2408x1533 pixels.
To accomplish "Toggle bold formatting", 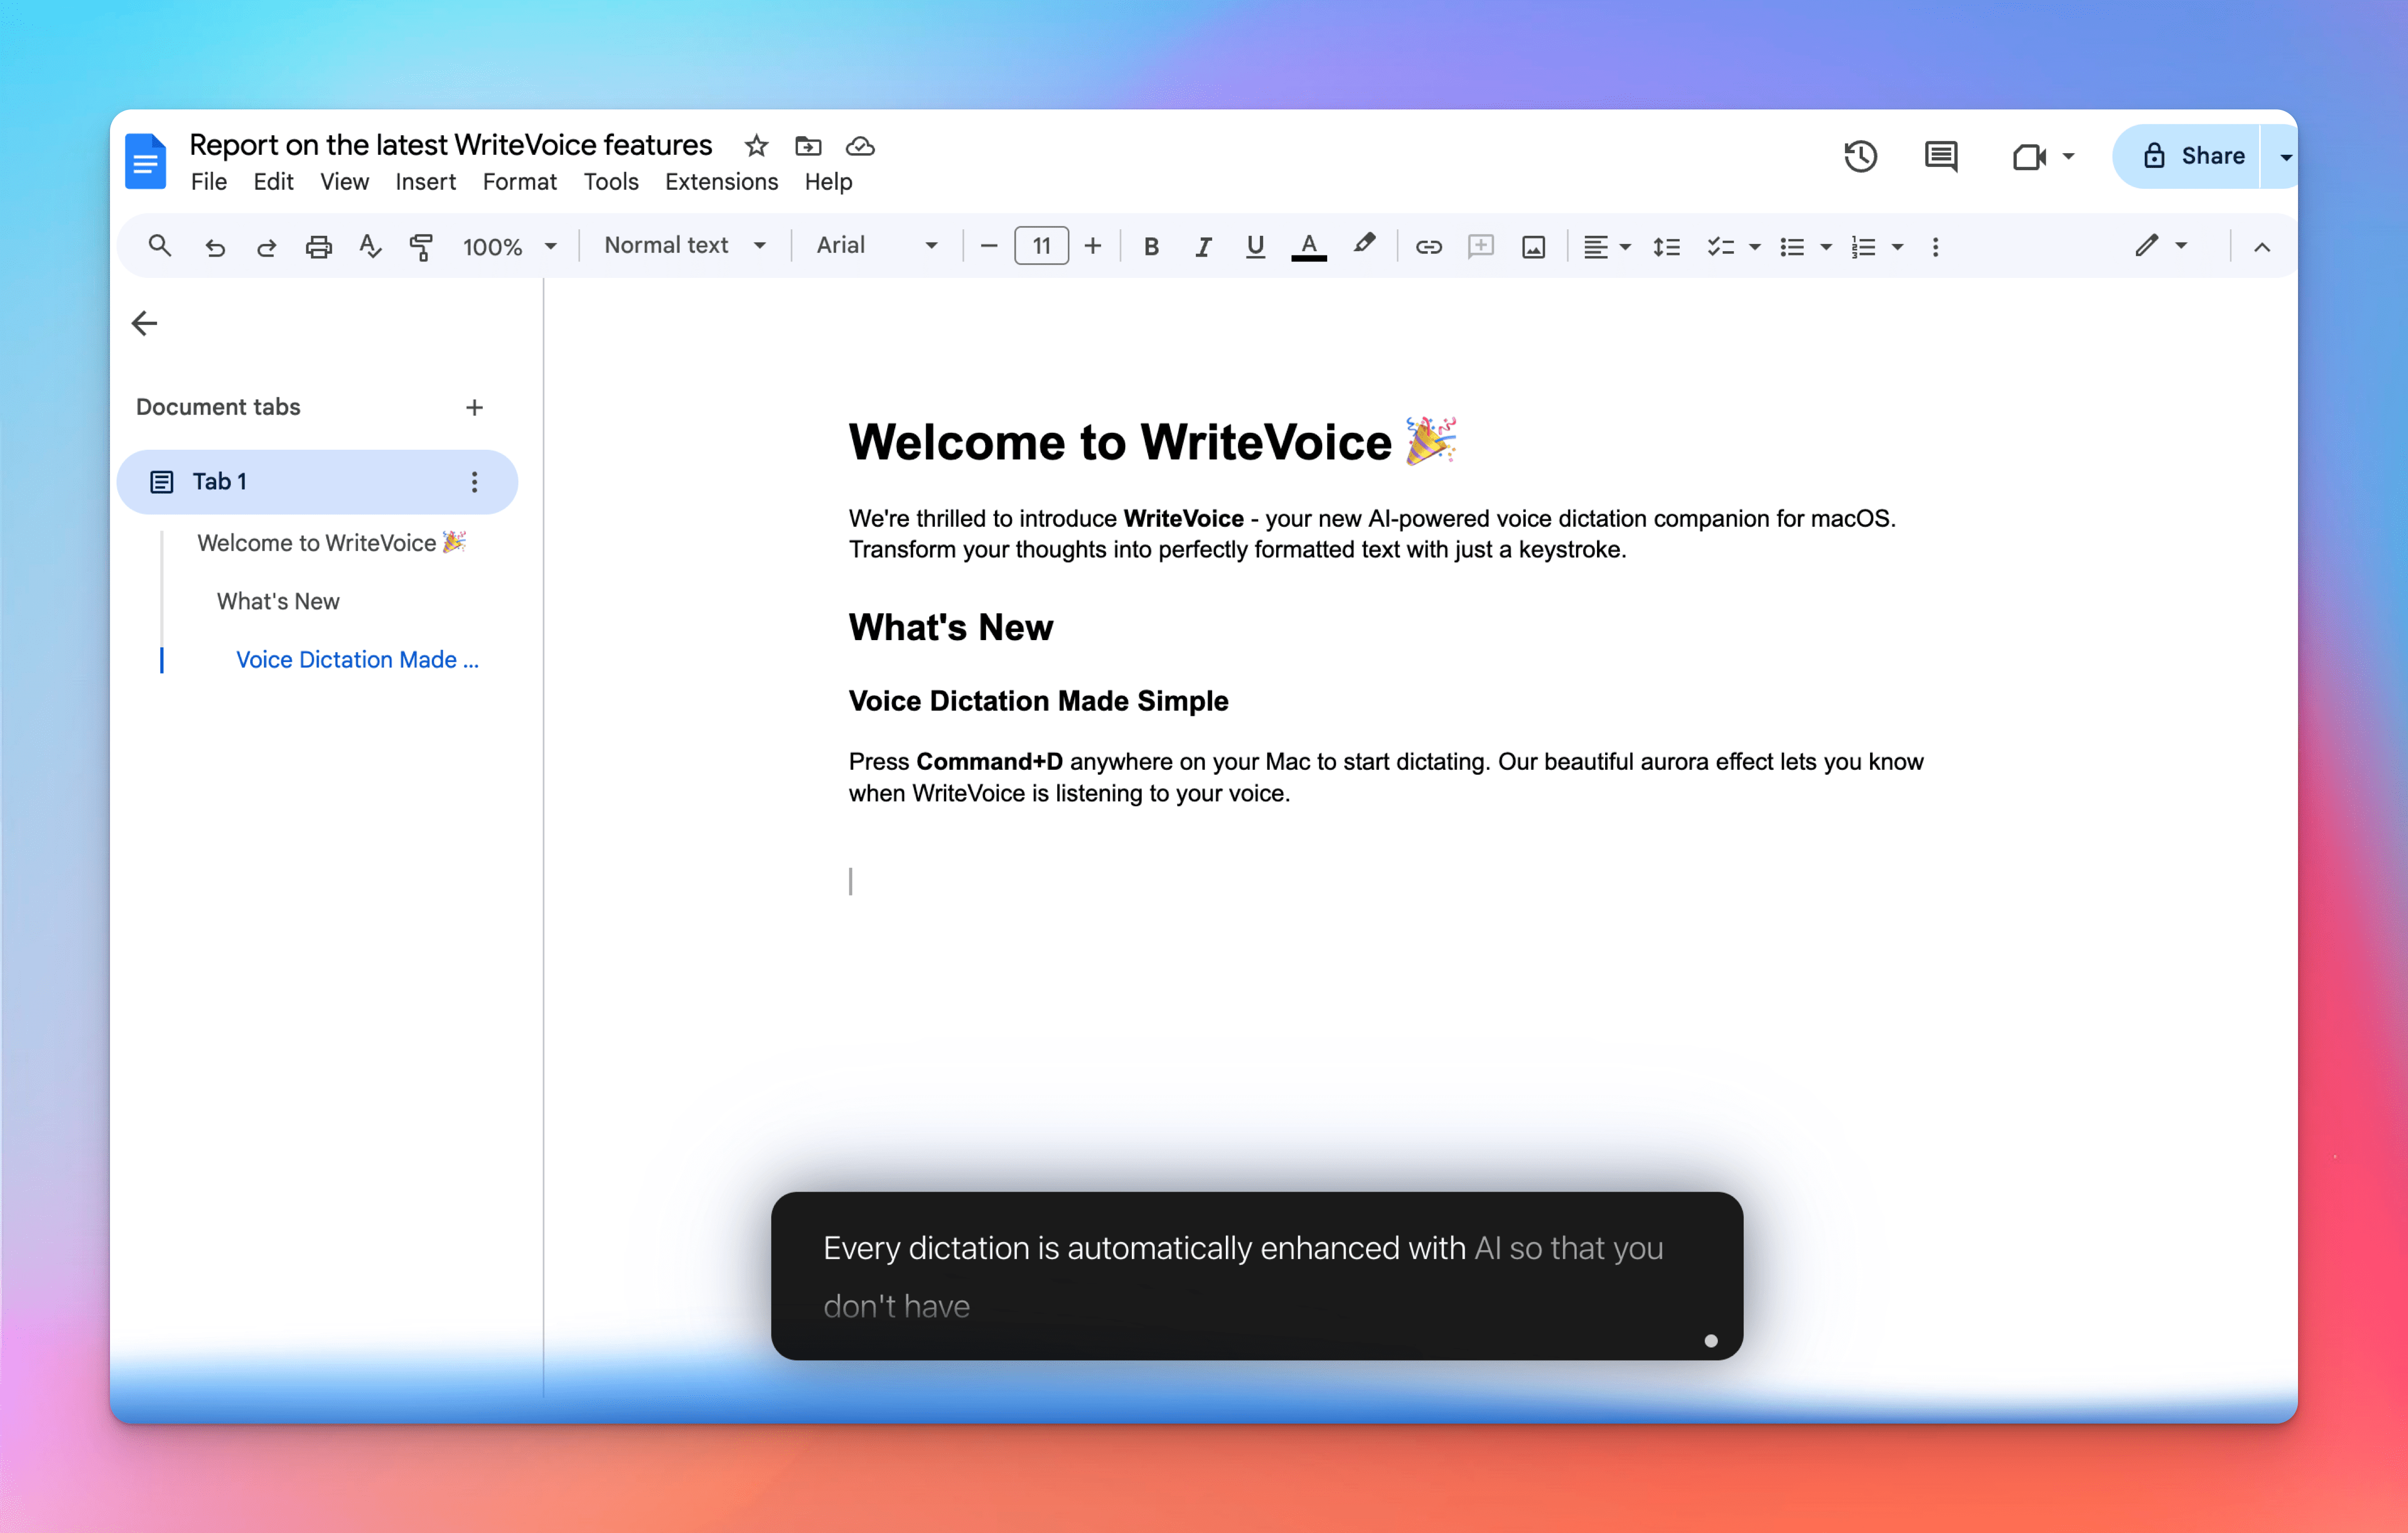I will click(x=1151, y=246).
